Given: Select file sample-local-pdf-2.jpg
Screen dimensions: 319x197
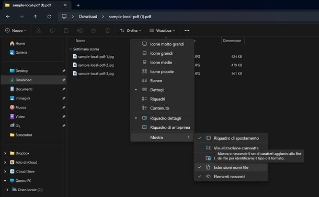Looking at the screenshot, I should coord(94,65).
